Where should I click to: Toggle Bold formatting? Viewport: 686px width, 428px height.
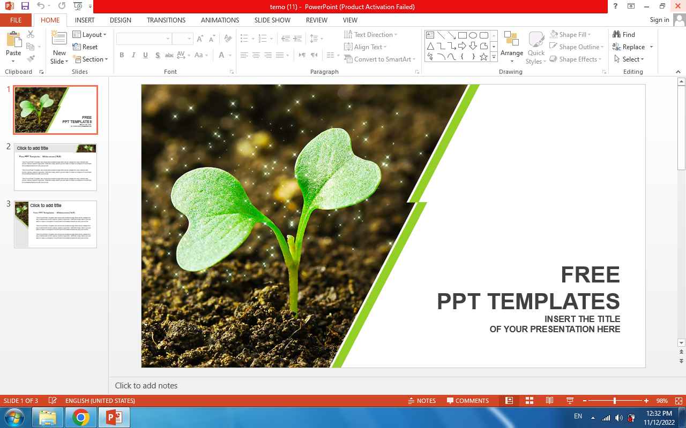click(122, 55)
